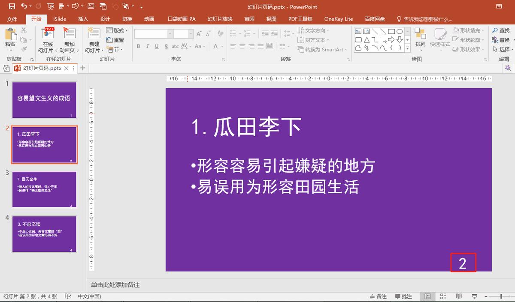Toggle underline formatting
The width and height of the screenshot is (515, 302).
tap(156, 46)
